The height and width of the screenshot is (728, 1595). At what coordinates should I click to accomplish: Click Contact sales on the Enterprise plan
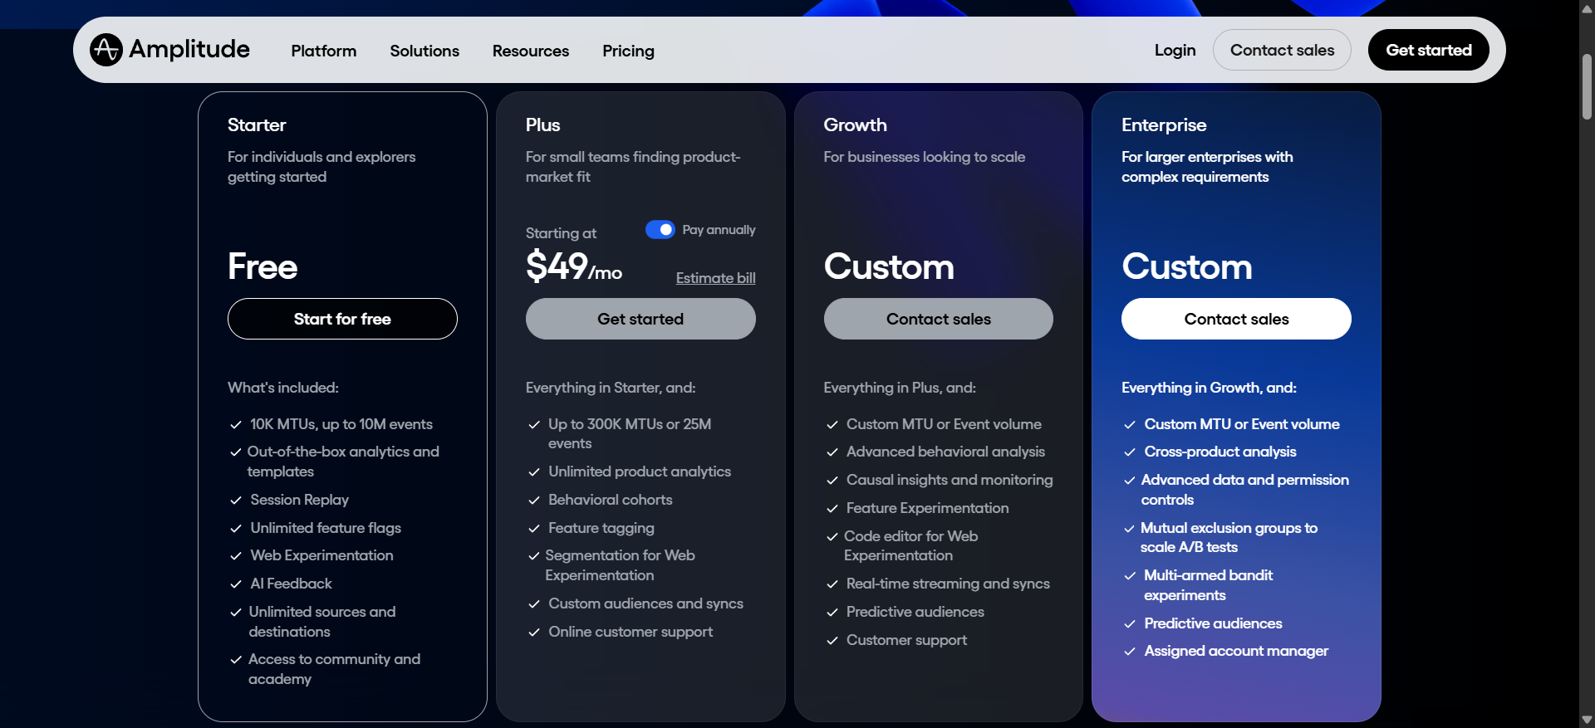coord(1236,319)
